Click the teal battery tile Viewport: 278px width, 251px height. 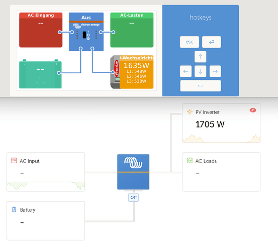(40, 74)
